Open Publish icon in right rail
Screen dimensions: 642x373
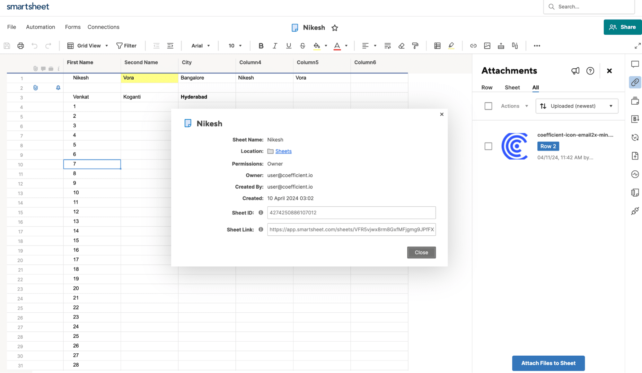635,156
